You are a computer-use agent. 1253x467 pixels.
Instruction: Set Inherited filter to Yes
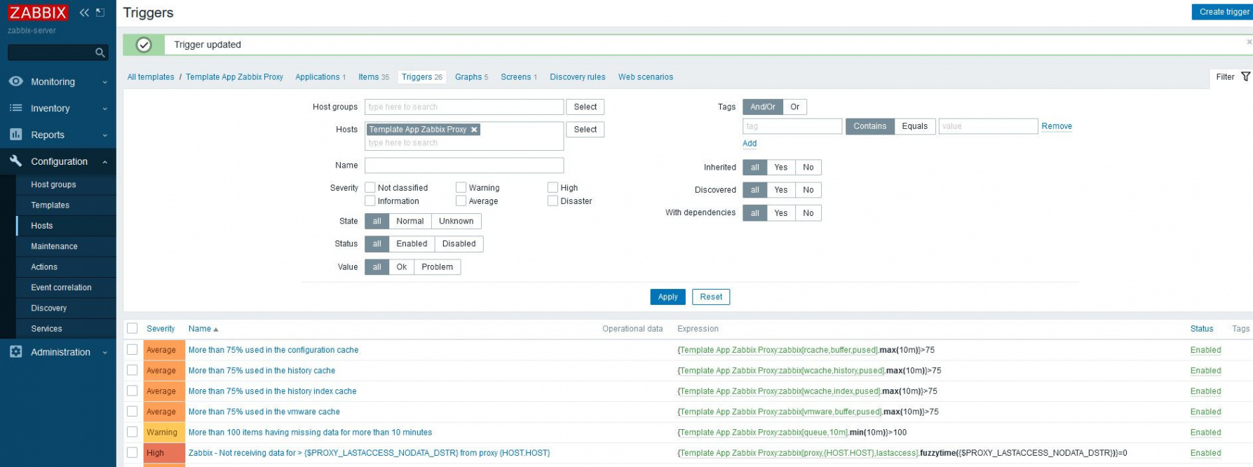[781, 168]
